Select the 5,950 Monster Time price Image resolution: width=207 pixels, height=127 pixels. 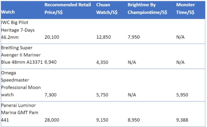(x=182, y=95)
